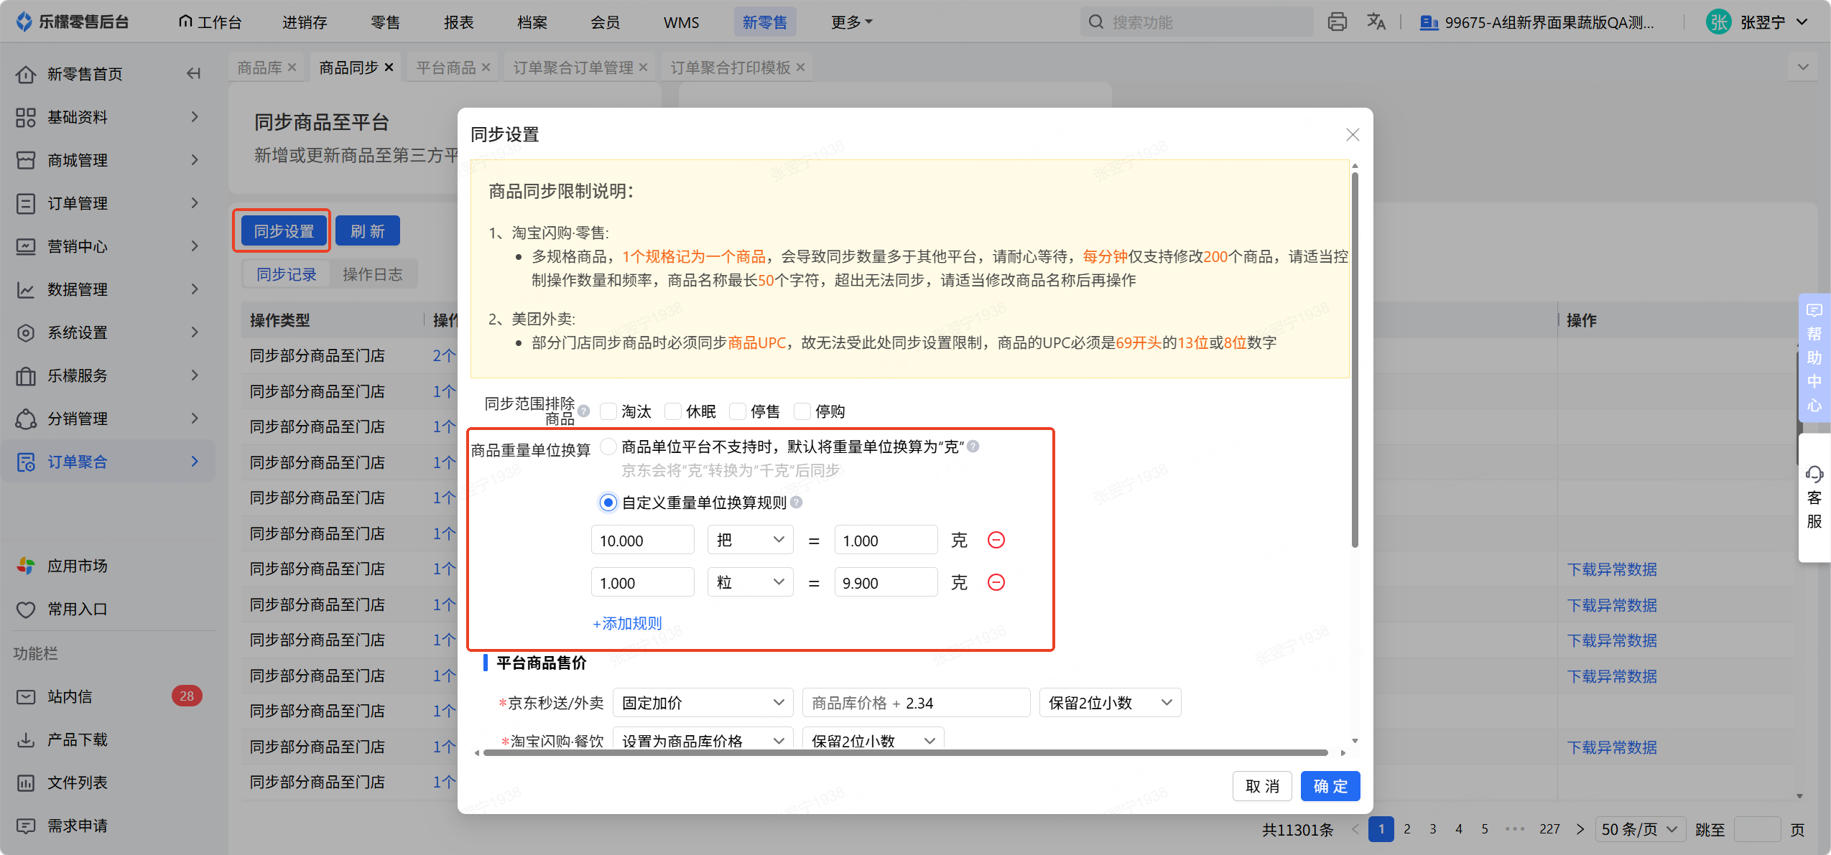Confirm settings with the 确定 button
This screenshot has height=855, width=1831.
(1330, 786)
